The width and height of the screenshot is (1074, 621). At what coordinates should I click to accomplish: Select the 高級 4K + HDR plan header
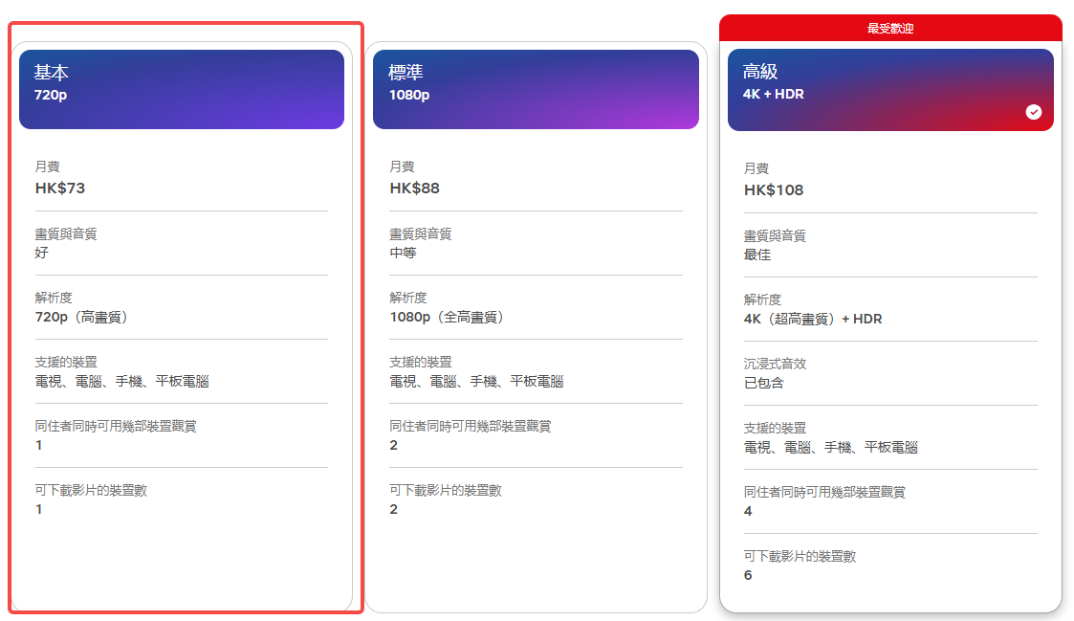[x=889, y=89]
